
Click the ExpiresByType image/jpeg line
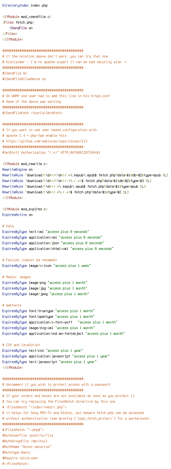click(46, 294)
